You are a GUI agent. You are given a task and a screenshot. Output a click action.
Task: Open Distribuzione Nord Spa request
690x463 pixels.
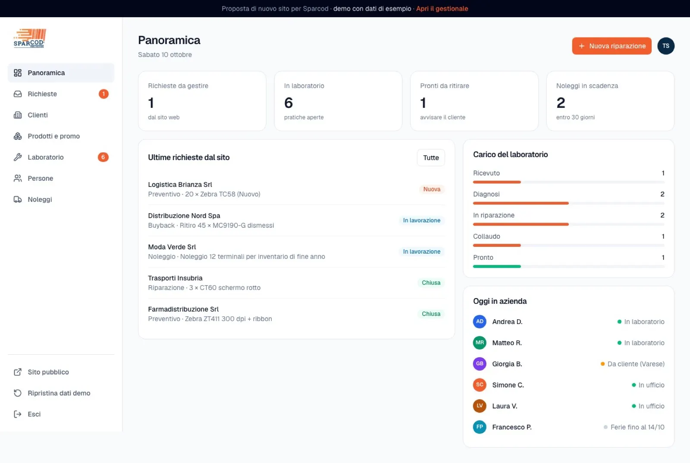296,220
